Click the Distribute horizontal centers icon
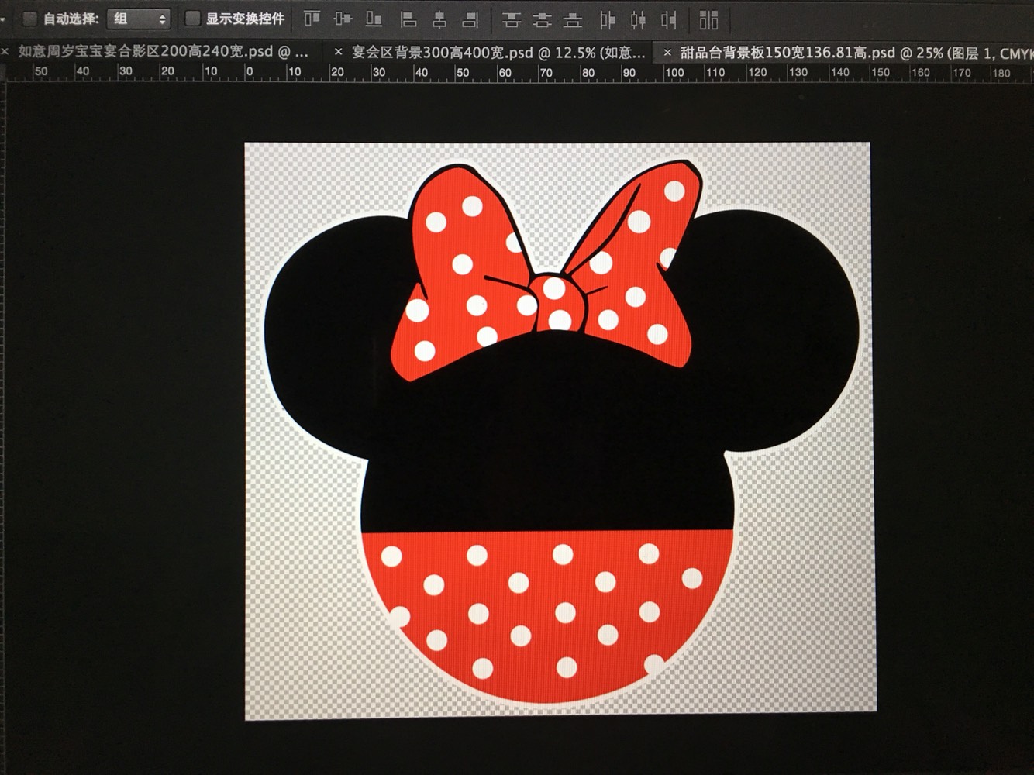The width and height of the screenshot is (1034, 775). click(x=638, y=19)
